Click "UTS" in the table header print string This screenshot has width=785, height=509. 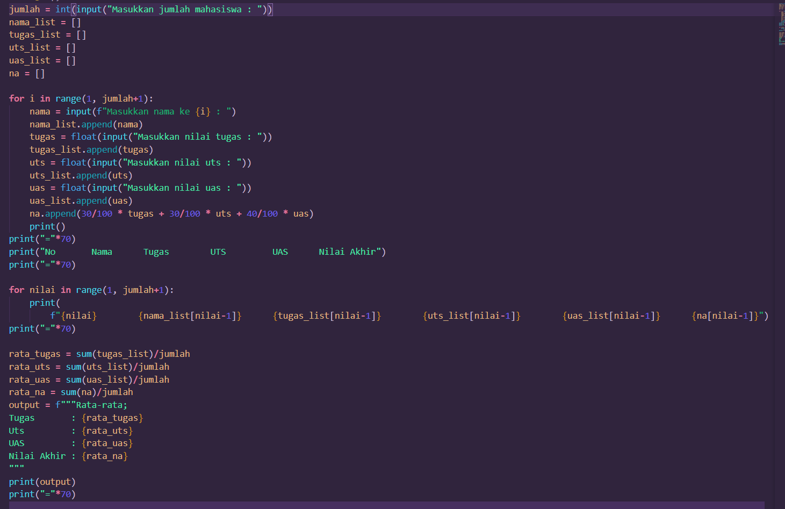(218, 252)
